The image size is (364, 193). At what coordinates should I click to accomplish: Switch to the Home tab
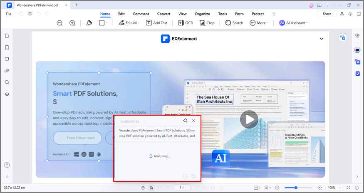click(105, 14)
